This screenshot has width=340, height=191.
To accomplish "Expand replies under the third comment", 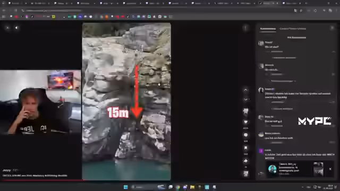I will 282,109.
